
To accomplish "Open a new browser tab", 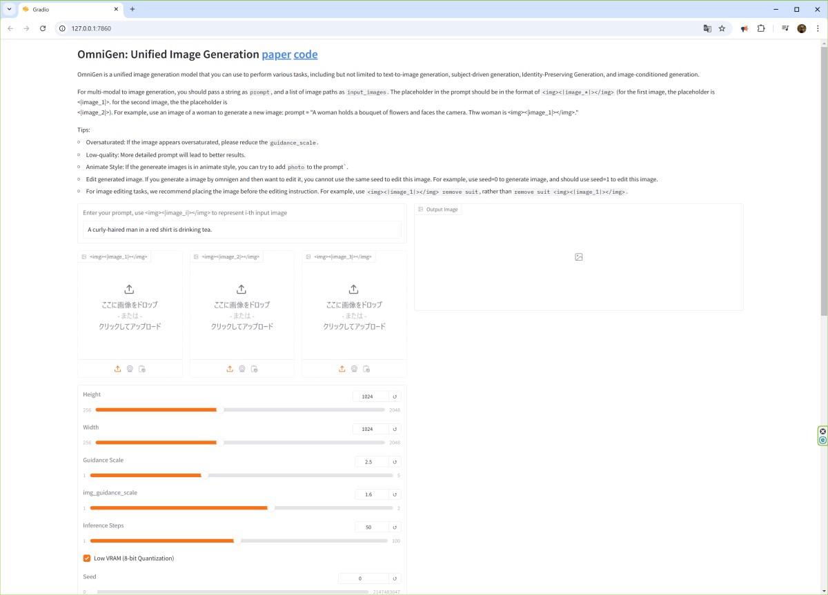I will tap(132, 9).
